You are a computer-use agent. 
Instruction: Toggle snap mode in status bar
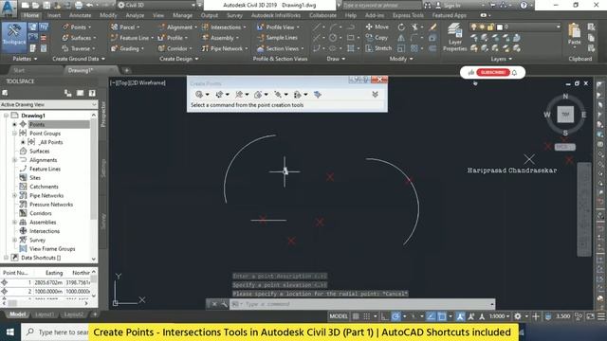click(x=366, y=316)
